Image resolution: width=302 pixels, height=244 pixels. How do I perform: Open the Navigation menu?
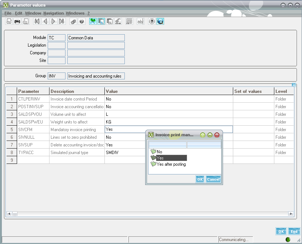pos(53,13)
